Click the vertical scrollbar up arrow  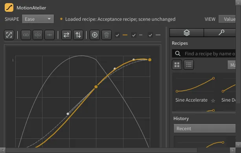[238, 3]
